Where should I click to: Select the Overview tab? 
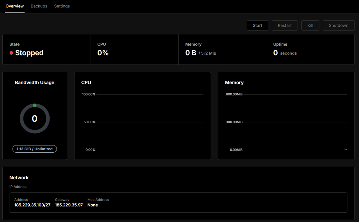tap(15, 6)
